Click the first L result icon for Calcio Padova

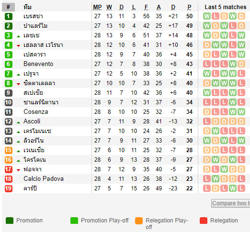207,179
